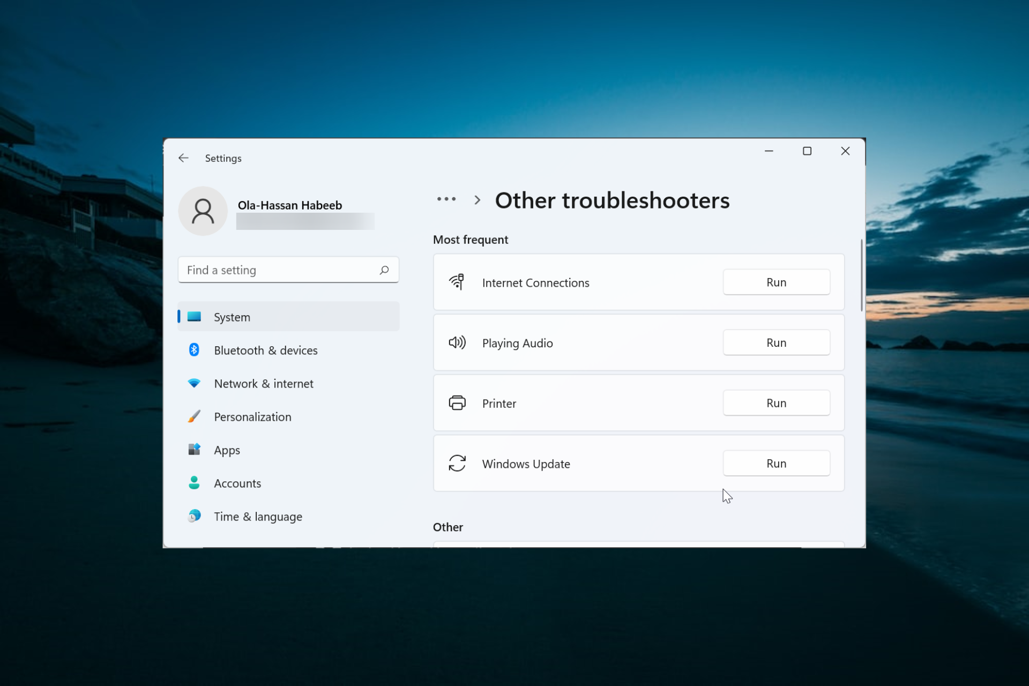This screenshot has height=686, width=1029.
Task: Run the Windows Update troubleshooter
Action: [x=777, y=463]
